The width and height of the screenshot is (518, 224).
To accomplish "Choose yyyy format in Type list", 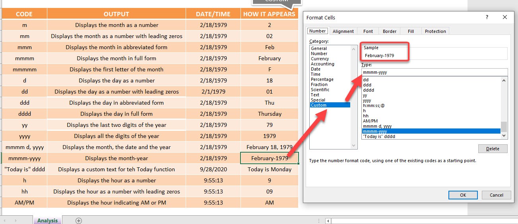I will coord(431,100).
